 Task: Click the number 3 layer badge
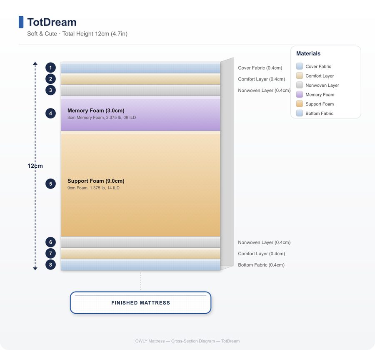pyautogui.click(x=50, y=90)
